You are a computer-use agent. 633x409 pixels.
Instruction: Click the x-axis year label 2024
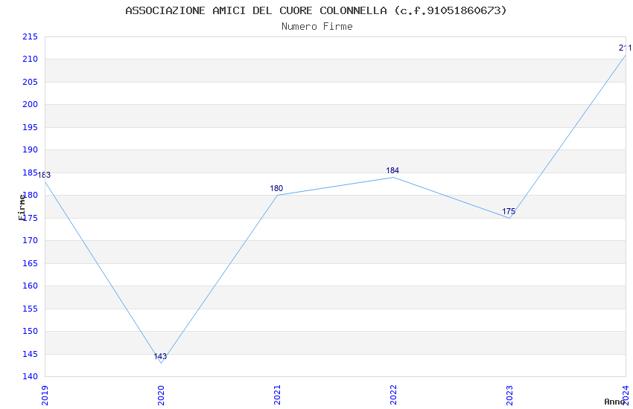pos(626,395)
